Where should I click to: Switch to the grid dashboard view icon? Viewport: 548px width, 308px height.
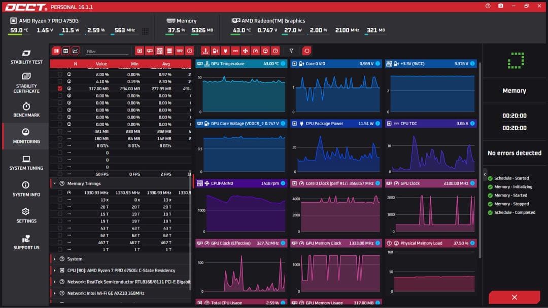point(65,51)
